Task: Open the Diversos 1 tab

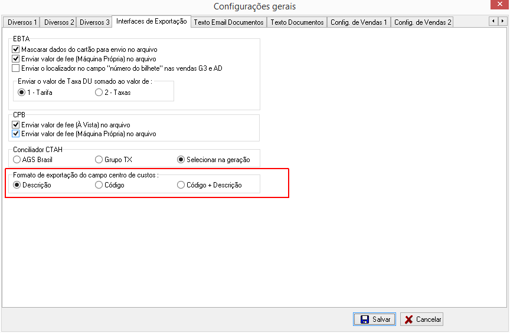Action: point(21,22)
